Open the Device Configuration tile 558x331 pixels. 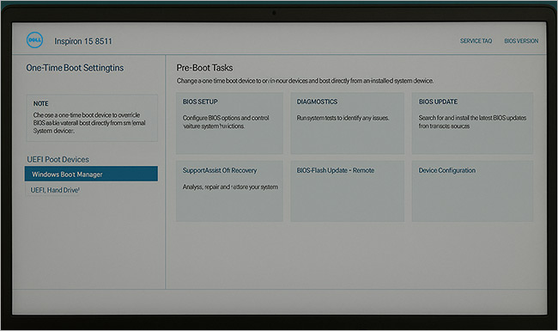472,191
